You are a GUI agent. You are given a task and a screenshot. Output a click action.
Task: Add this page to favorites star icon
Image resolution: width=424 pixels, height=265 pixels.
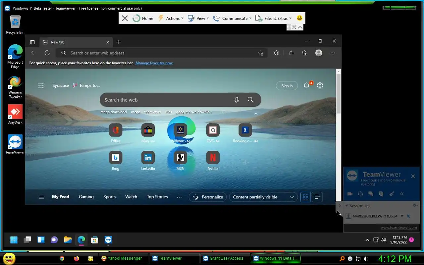261,53
